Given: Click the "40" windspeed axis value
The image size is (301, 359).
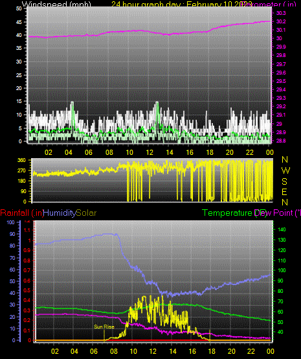Looking at the screenshot, I should coord(19,35).
